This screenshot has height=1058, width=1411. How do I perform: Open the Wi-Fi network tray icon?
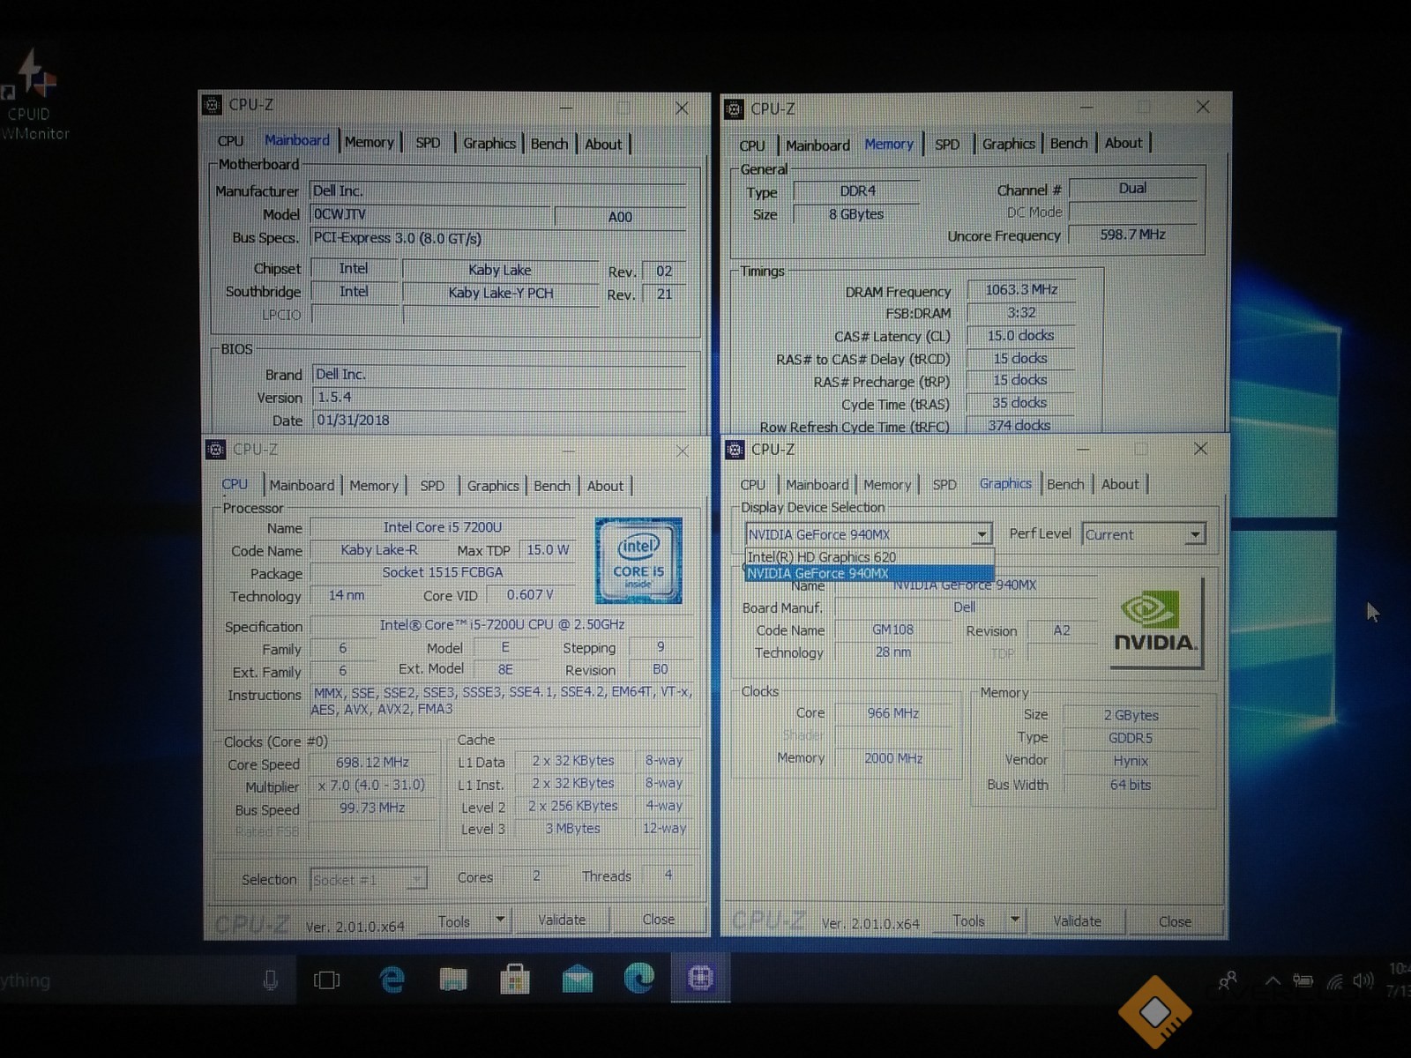point(1334,981)
